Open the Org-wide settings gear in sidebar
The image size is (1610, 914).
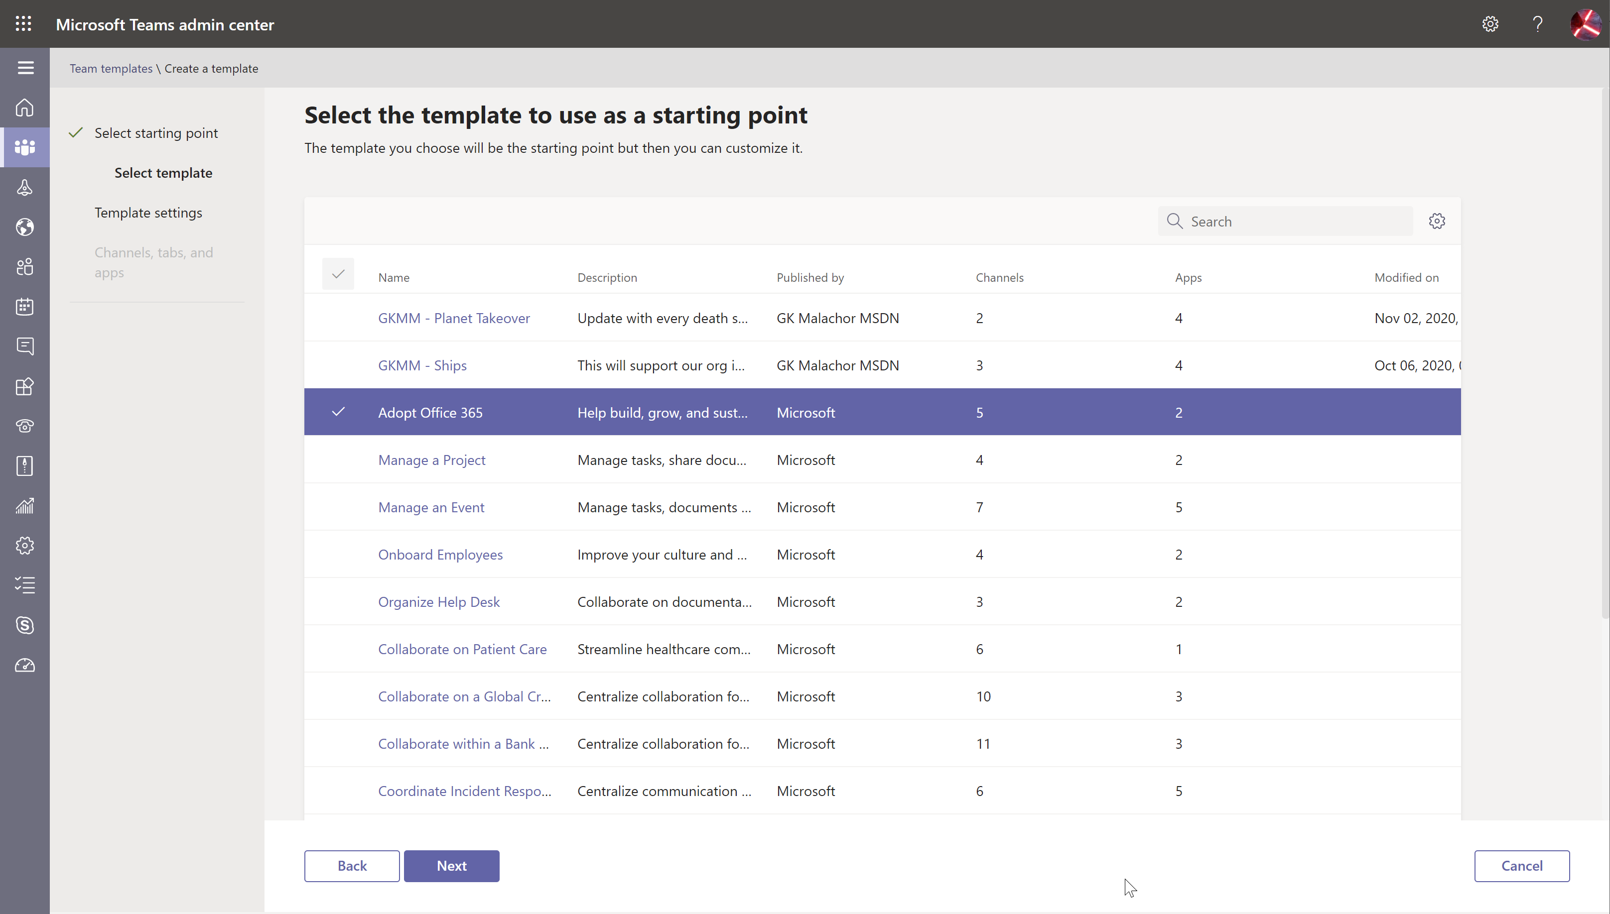[x=25, y=546]
